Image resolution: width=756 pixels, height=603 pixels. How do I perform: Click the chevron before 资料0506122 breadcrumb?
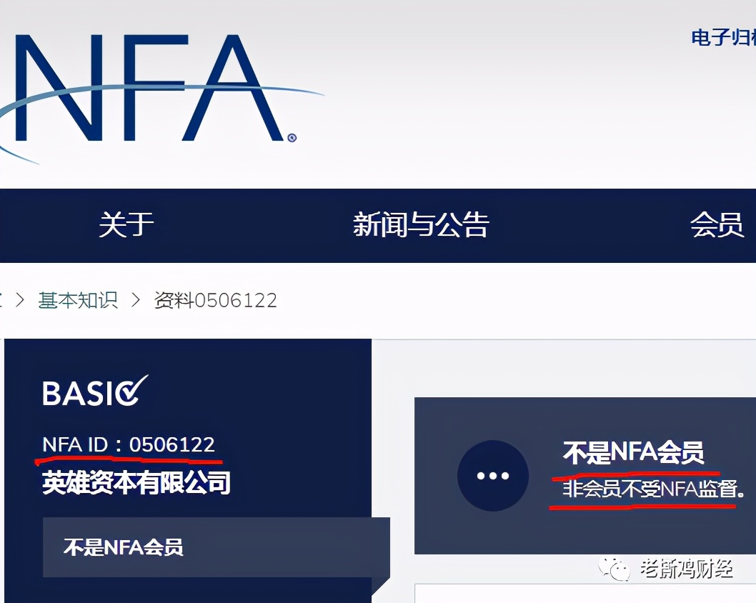[136, 300]
